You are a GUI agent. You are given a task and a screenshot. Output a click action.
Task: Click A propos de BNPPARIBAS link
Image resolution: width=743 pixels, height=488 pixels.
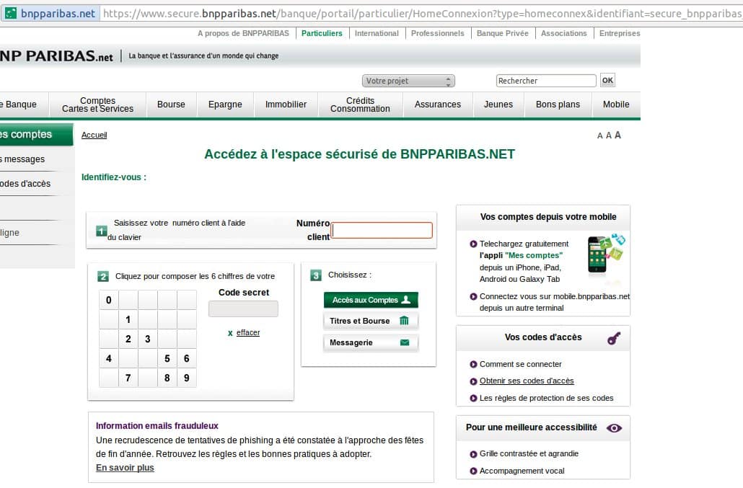[x=243, y=34]
